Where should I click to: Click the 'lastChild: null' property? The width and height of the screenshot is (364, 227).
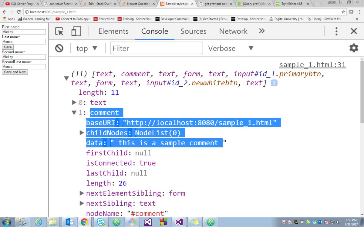116,173
